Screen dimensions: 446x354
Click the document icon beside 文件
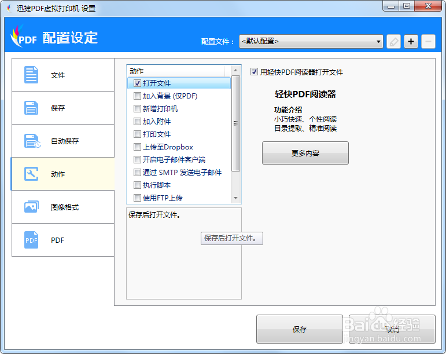31,75
